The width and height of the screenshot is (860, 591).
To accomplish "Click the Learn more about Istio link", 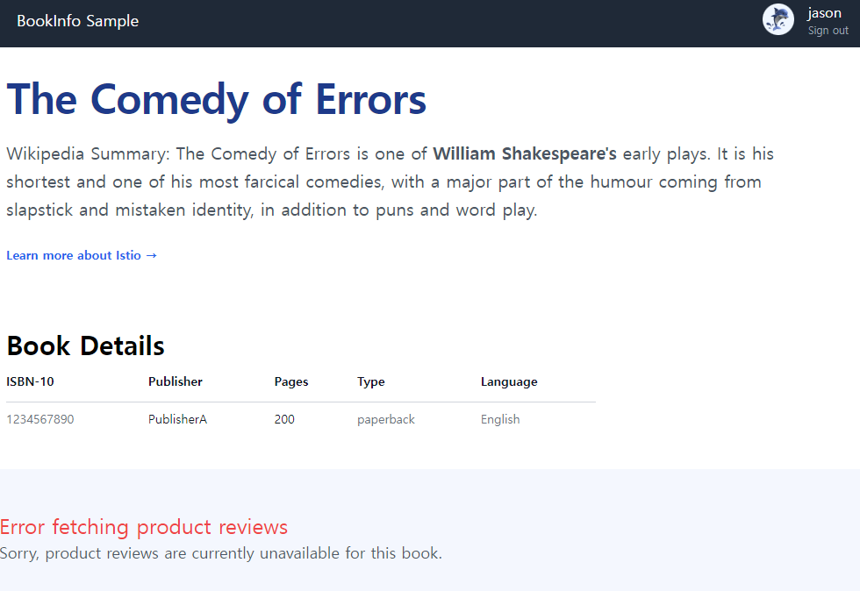I will pyautogui.click(x=82, y=255).
